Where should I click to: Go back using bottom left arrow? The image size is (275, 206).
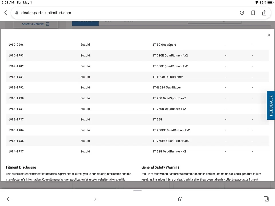click(9, 199)
